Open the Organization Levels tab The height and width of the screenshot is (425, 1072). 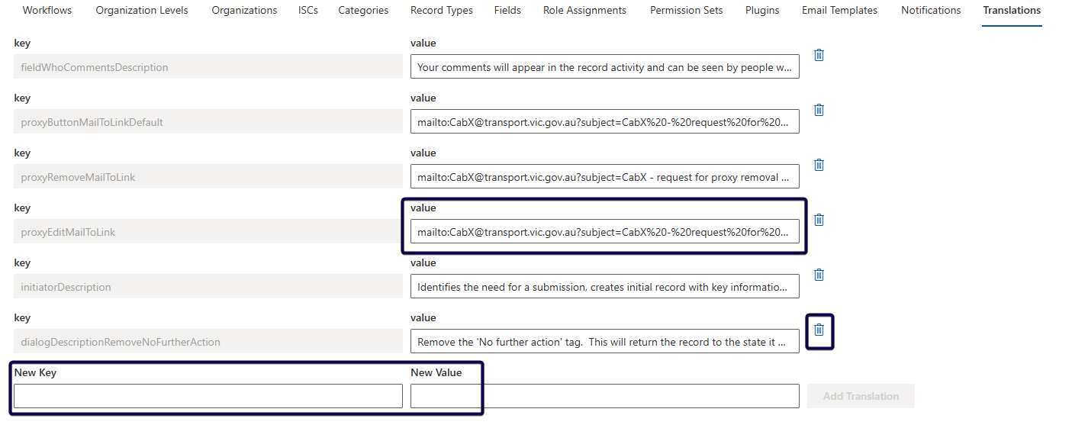click(142, 11)
